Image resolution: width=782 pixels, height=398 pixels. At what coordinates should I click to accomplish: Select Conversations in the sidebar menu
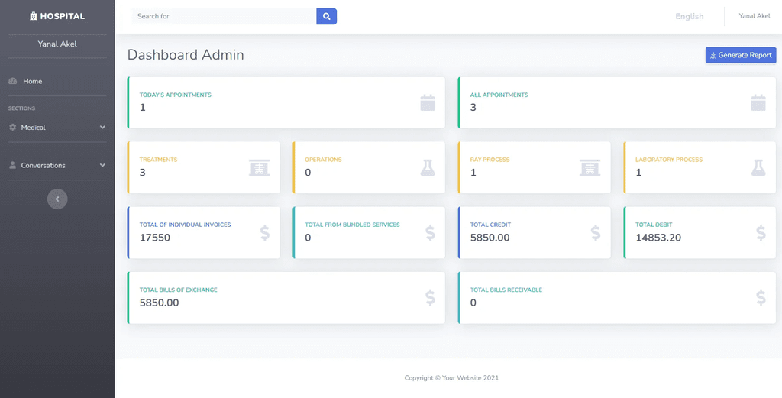tap(43, 165)
